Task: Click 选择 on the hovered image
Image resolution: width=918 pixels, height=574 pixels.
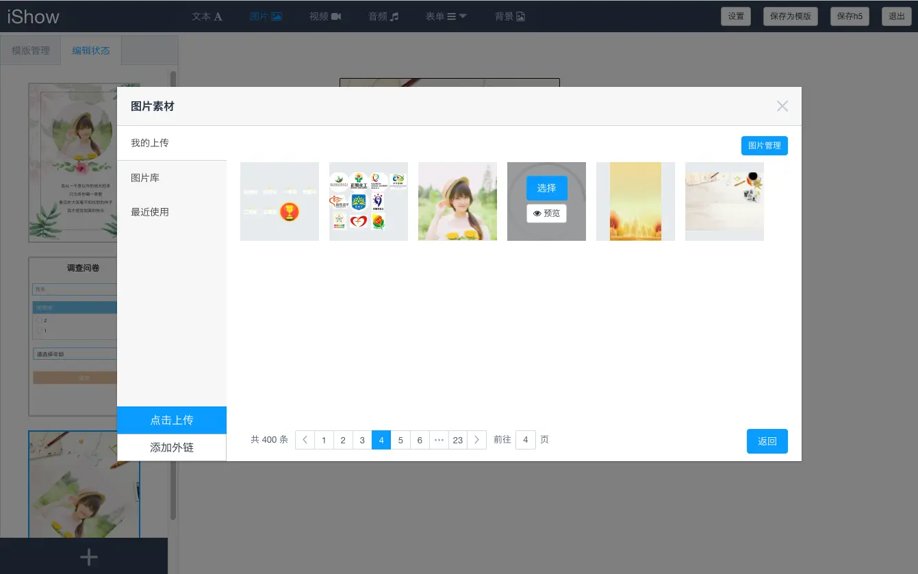Action: (x=546, y=188)
